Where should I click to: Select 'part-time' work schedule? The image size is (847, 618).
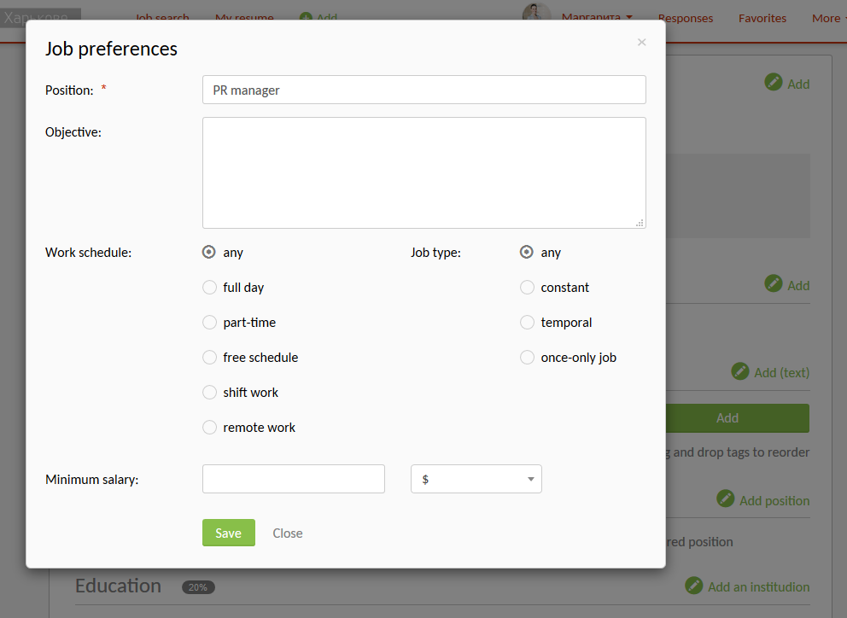pyautogui.click(x=209, y=323)
